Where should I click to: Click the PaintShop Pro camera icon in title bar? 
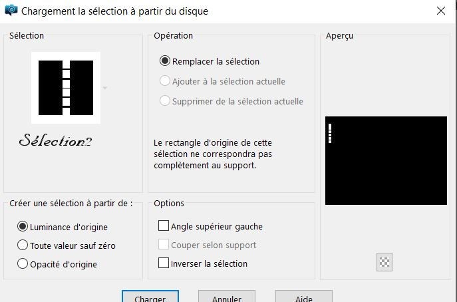(x=11, y=11)
